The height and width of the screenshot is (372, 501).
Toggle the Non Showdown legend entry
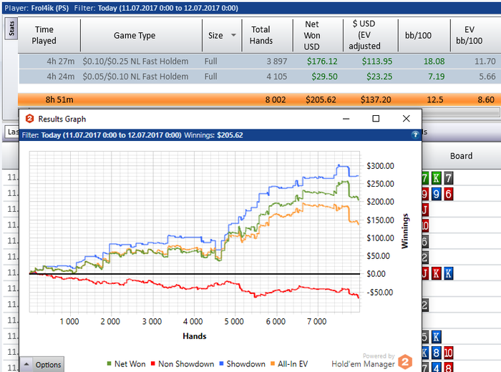(x=183, y=363)
